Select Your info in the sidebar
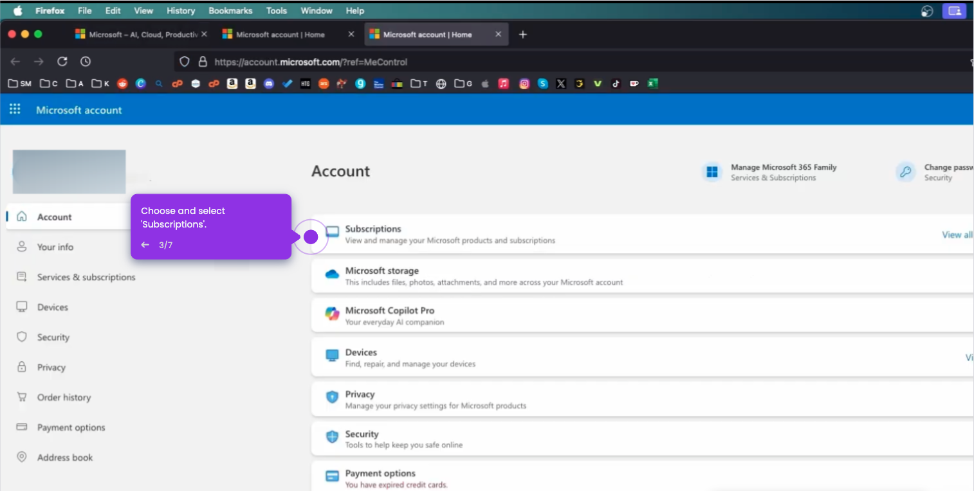This screenshot has height=491, width=974. [x=55, y=247]
